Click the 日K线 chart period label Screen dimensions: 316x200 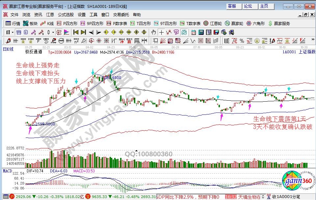(8, 49)
